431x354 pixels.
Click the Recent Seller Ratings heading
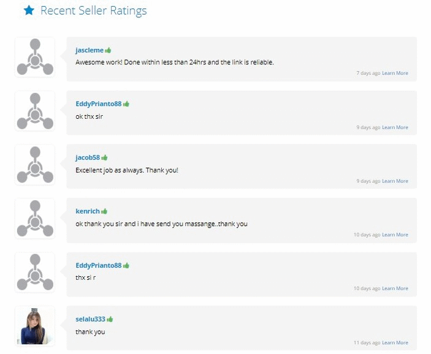pos(93,10)
